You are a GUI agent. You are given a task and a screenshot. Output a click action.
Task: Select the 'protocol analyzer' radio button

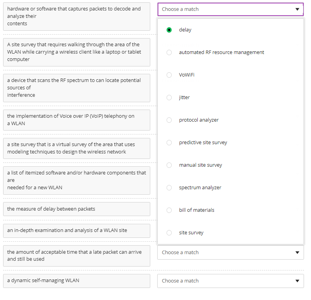[x=169, y=120]
